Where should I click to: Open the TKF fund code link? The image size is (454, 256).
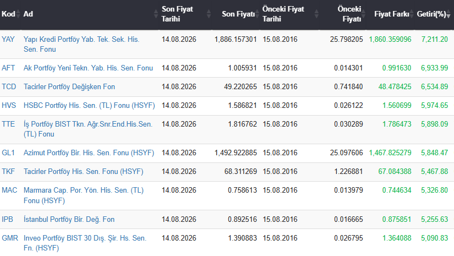[8, 172]
